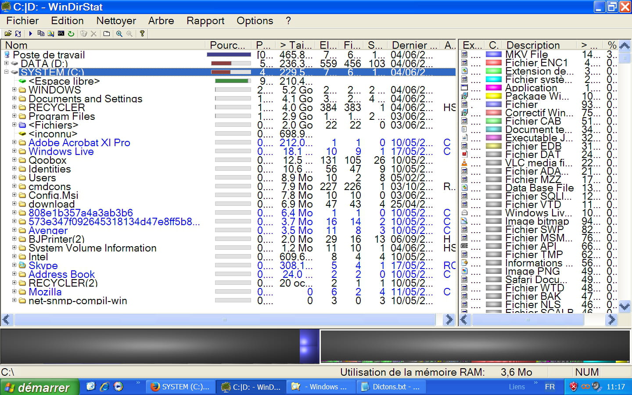632x395 pixels.
Task: Click the Zoom out magnifier icon
Action: click(x=129, y=33)
